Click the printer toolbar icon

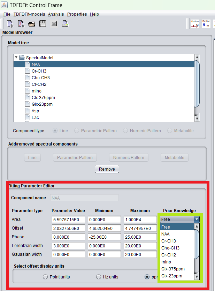click(65, 24)
